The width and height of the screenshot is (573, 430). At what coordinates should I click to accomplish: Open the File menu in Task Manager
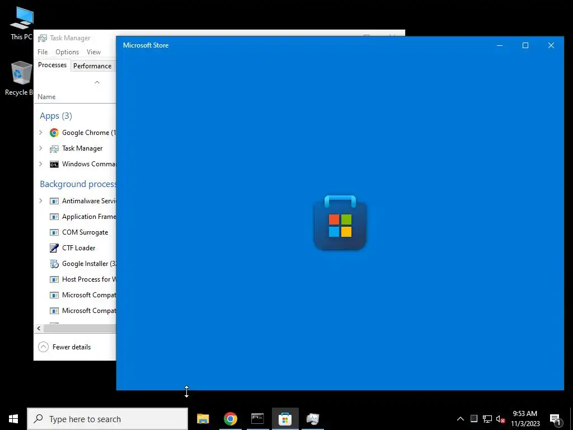pos(43,52)
